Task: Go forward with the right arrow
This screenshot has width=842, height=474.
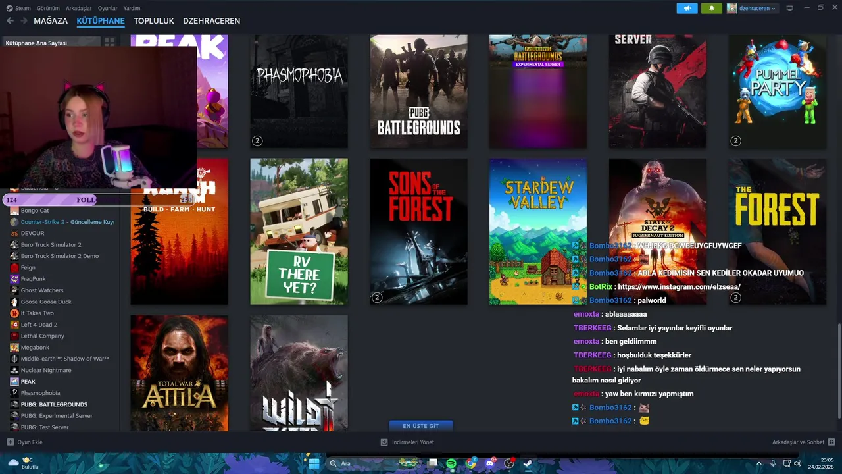Action: pyautogui.click(x=24, y=21)
